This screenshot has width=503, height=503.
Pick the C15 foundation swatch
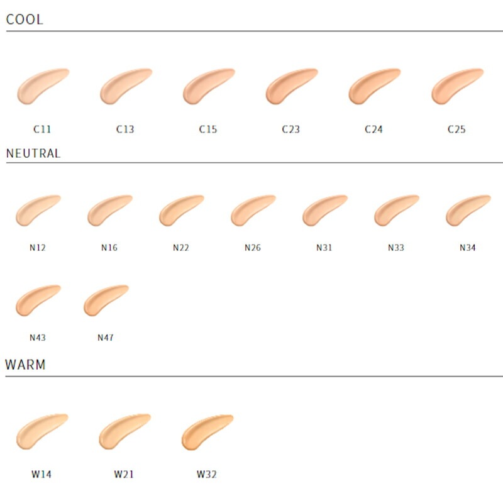click(206, 87)
